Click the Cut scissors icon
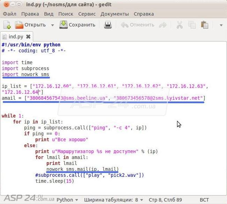Image resolution: width=227 pixels, height=204 pixels. [180, 25]
